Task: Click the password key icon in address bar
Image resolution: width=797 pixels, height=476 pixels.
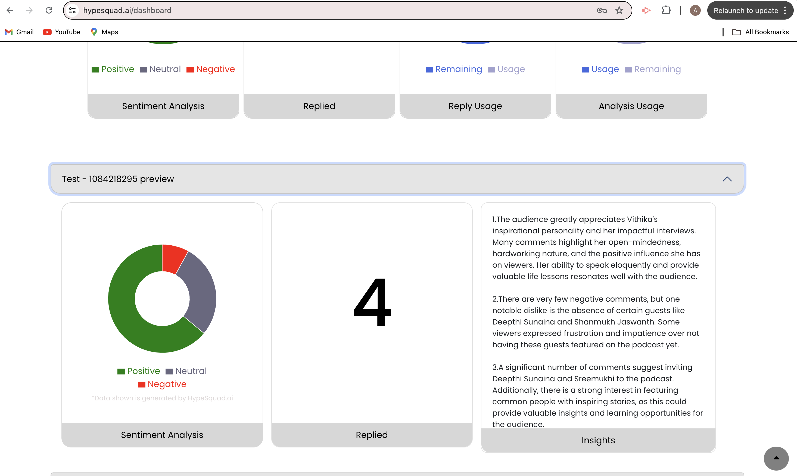Action: [x=602, y=11]
